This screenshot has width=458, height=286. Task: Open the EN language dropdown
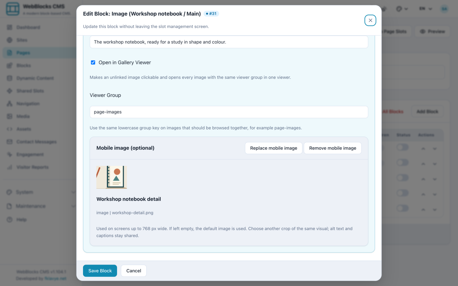(426, 9)
